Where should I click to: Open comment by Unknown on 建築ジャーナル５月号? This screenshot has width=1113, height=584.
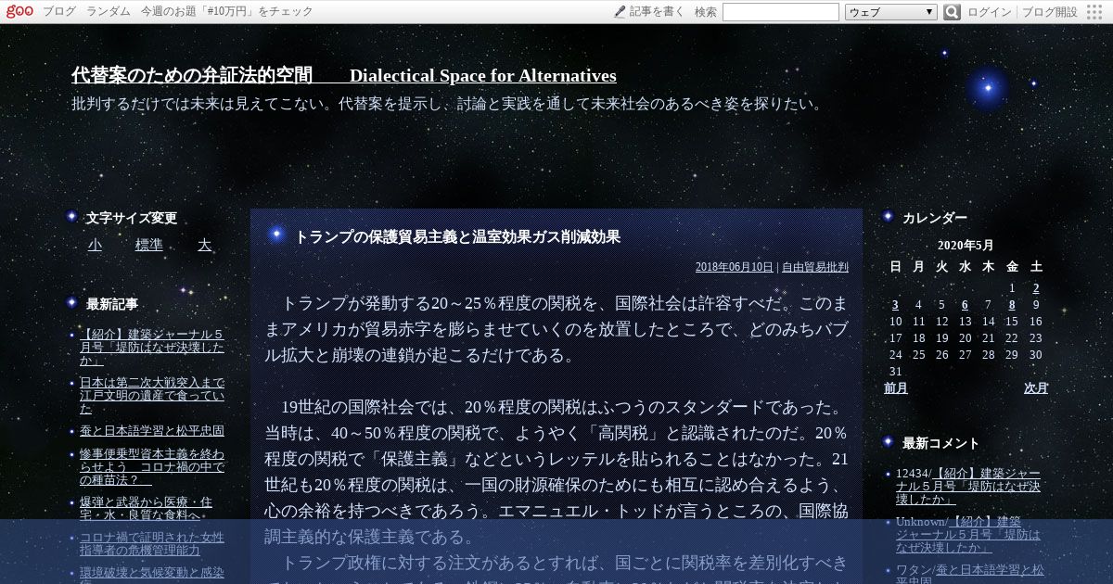pyautogui.click(x=967, y=534)
